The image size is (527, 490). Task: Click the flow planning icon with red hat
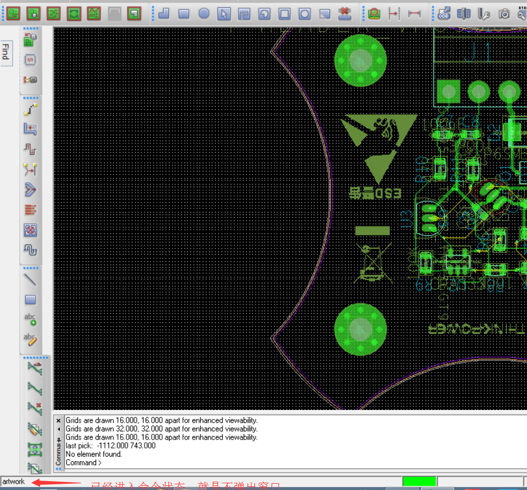35,369
